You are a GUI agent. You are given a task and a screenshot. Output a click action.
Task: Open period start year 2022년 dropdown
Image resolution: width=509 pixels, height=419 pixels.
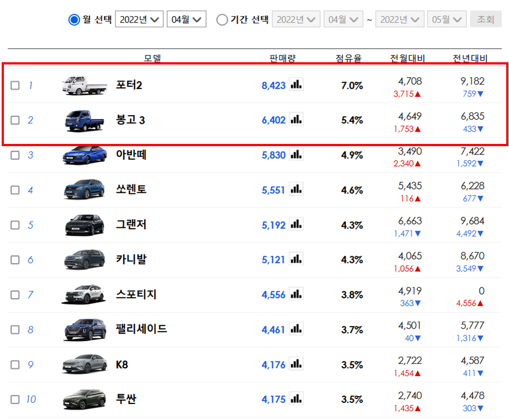click(x=296, y=19)
